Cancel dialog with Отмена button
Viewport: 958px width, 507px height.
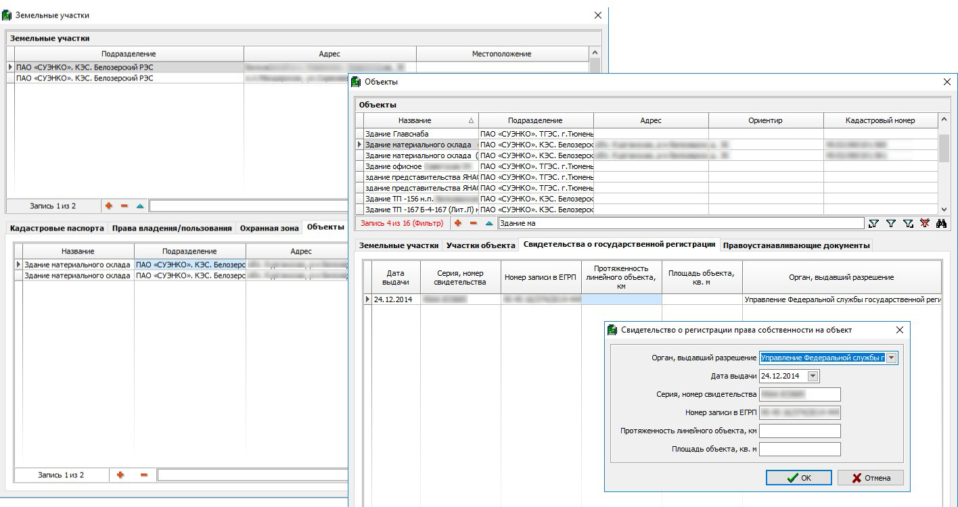[x=870, y=477]
